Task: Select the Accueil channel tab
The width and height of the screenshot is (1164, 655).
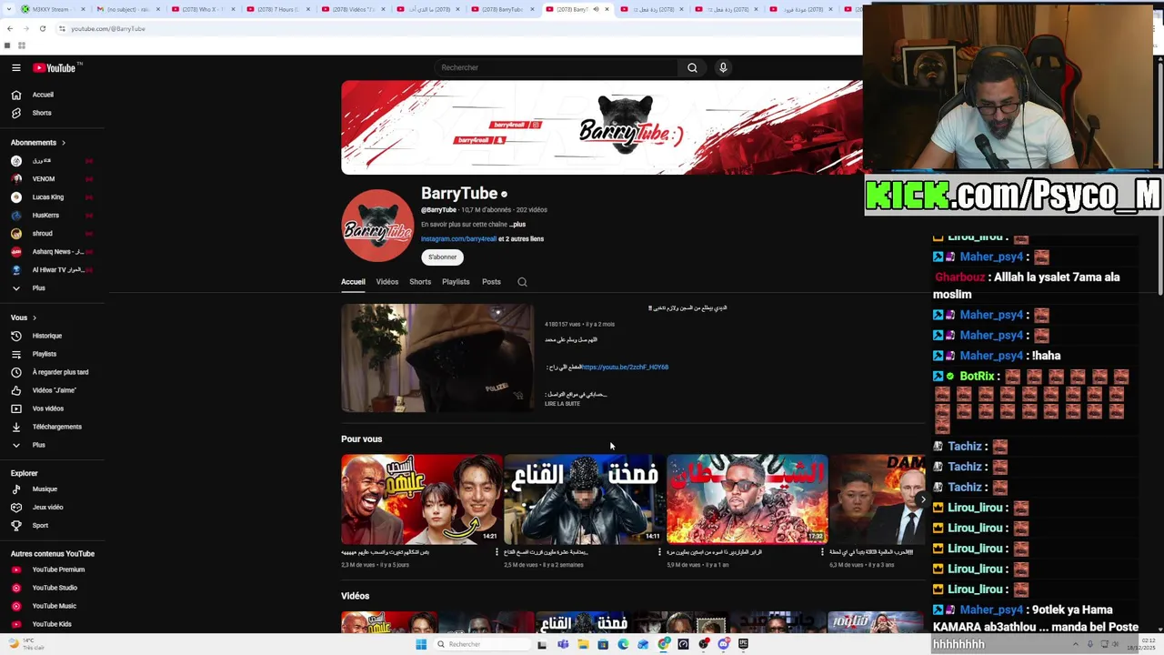Action: 353,282
